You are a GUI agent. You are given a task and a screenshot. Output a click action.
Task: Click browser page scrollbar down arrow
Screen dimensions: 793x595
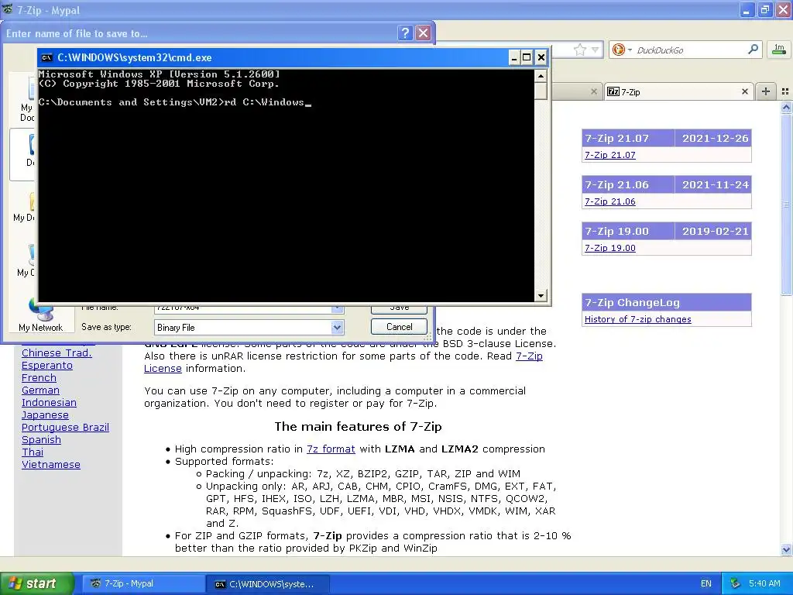[787, 549]
